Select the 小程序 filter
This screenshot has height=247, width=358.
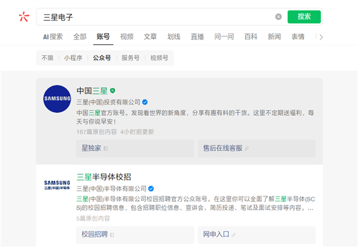tap(73, 58)
